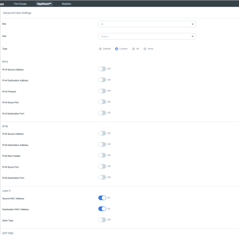The width and height of the screenshot is (239, 235).
Task: Turn on IPv6 Source Address toggle
Action: (x=102, y=133)
